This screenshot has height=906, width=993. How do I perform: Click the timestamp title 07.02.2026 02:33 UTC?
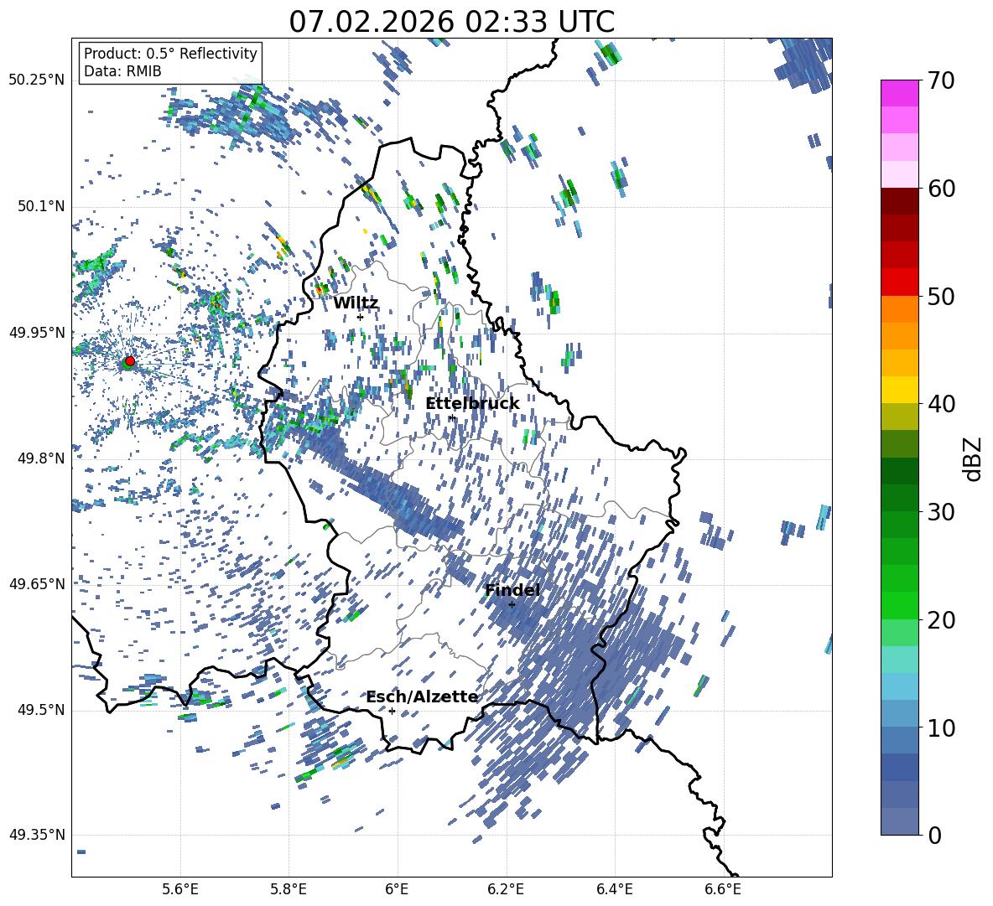click(451, 22)
